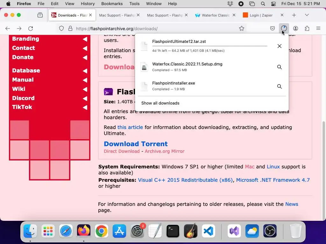
Task: Open the 'this article' link
Action: [x=130, y=127]
